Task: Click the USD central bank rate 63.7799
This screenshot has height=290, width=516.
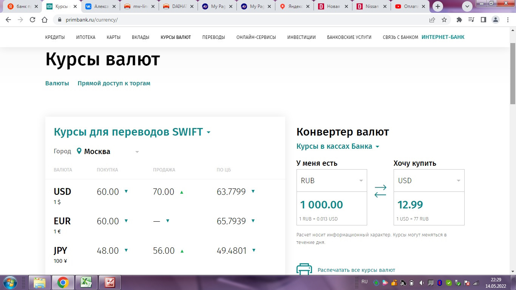Action: coord(231,191)
